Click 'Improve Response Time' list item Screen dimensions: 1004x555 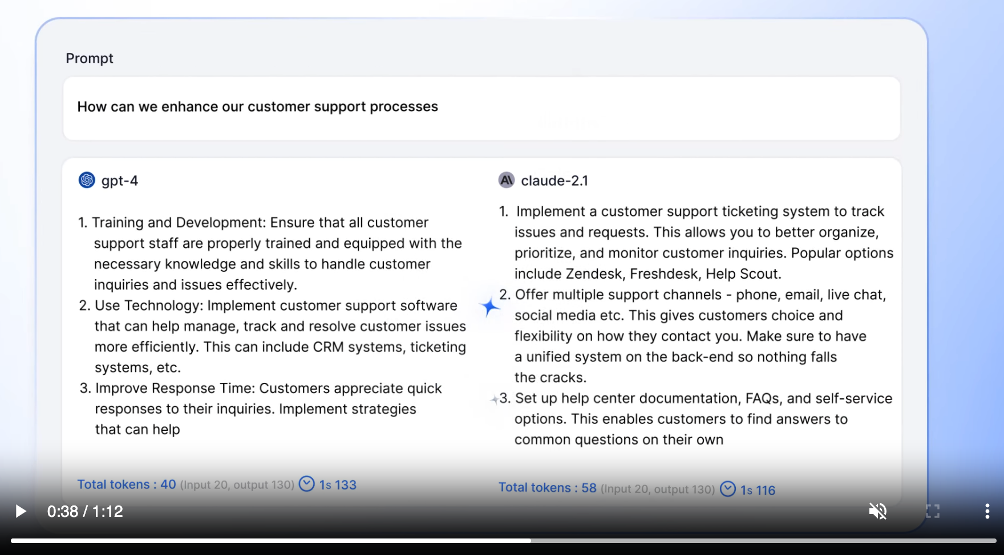261,409
